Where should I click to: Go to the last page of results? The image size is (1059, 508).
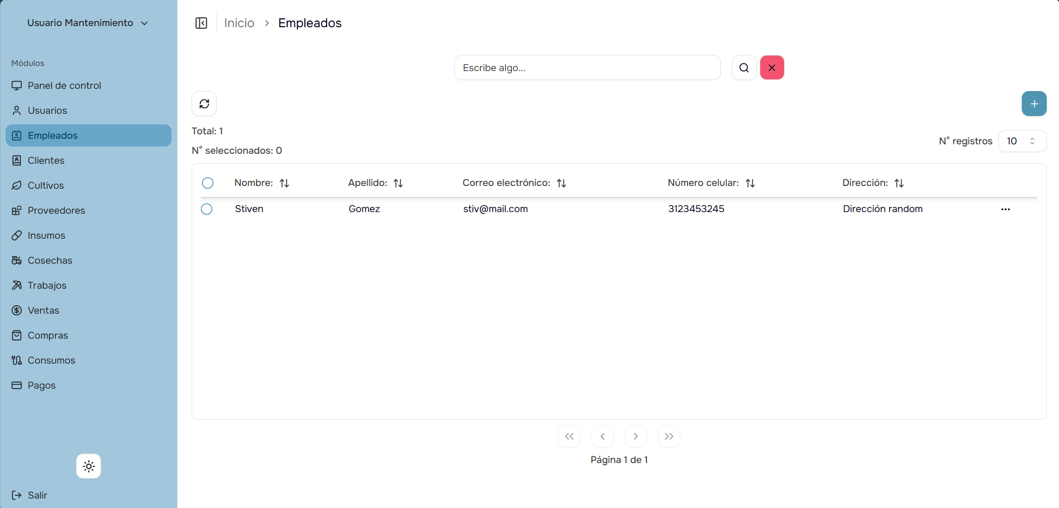tap(669, 436)
